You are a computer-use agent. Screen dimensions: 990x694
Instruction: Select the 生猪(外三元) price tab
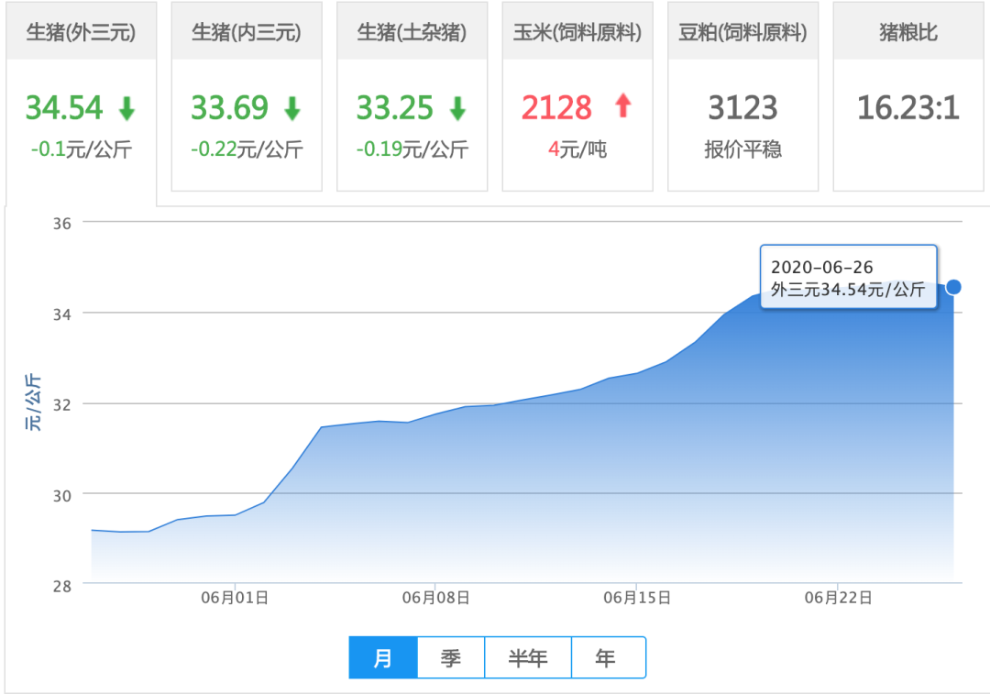(x=81, y=33)
